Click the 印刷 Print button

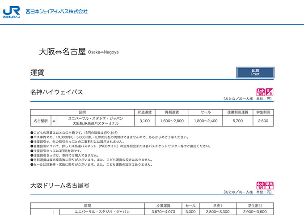click(x=255, y=73)
